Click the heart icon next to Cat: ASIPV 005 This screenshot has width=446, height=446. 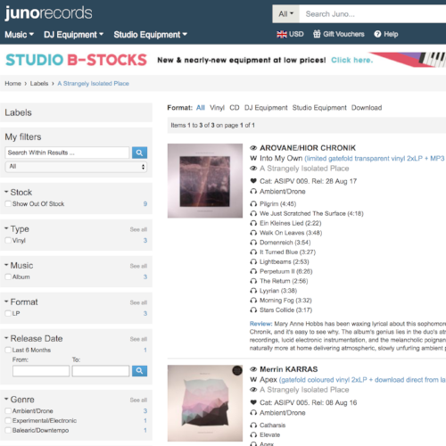click(253, 402)
